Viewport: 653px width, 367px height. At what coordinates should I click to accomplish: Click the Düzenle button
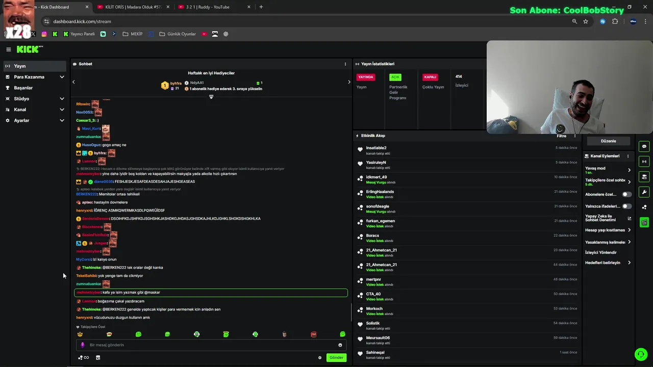point(609,141)
